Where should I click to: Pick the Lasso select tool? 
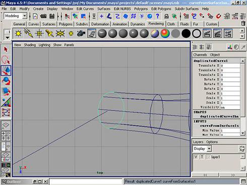[6, 60]
